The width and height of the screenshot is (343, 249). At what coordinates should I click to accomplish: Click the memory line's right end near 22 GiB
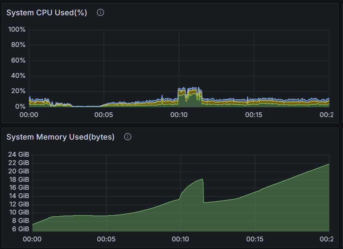pyautogui.click(x=328, y=164)
